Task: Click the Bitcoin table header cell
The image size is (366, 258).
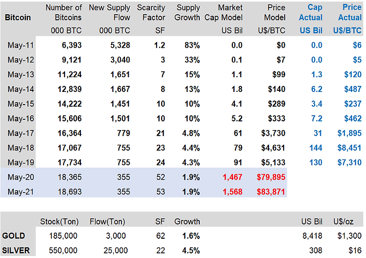Action: click(x=18, y=17)
